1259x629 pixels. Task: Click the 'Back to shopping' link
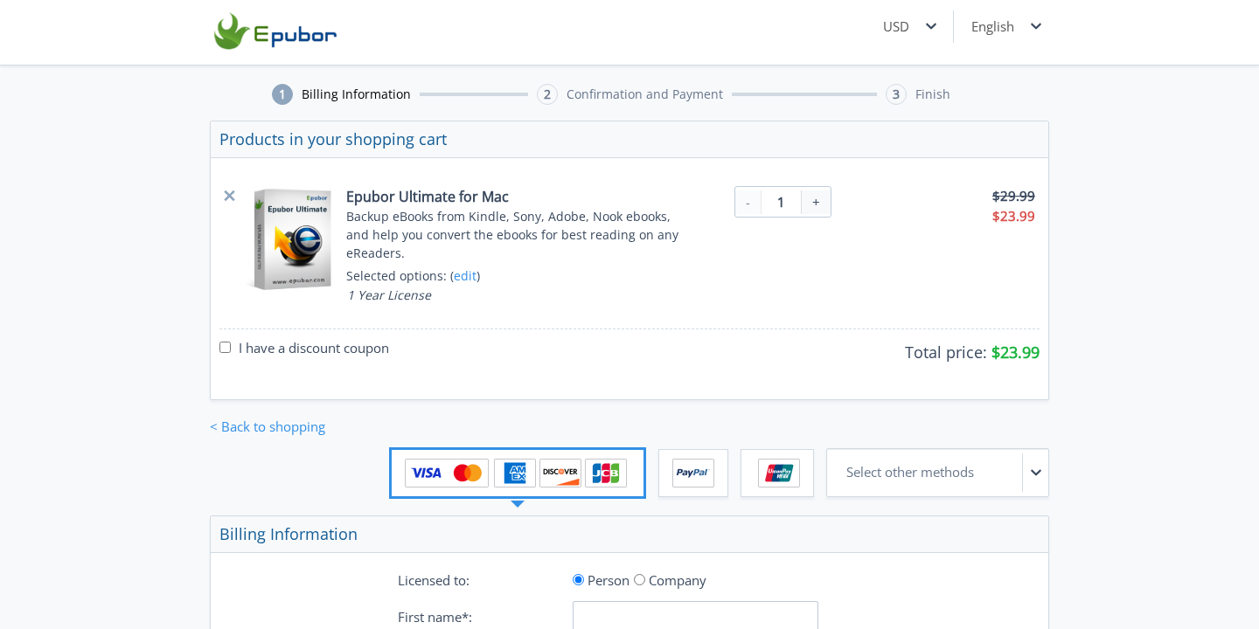click(x=268, y=426)
